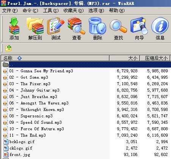The height and width of the screenshot is (159, 171).
Task: Click icon of 05 - Just Breathe.mp3
Action: click(5, 97)
